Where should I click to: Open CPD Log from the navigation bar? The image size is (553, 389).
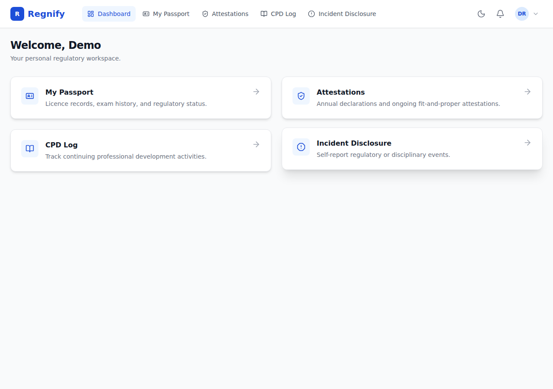278,14
